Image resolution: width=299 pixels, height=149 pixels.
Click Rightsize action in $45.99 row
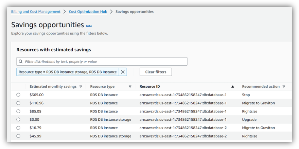[250, 136]
